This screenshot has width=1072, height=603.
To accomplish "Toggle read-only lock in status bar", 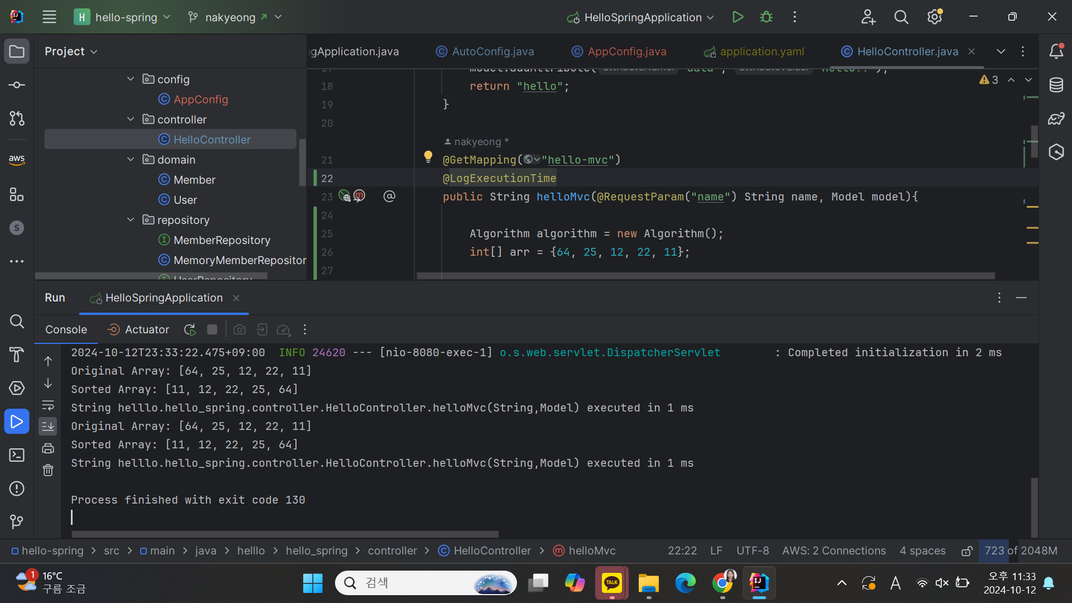I will click(x=967, y=551).
